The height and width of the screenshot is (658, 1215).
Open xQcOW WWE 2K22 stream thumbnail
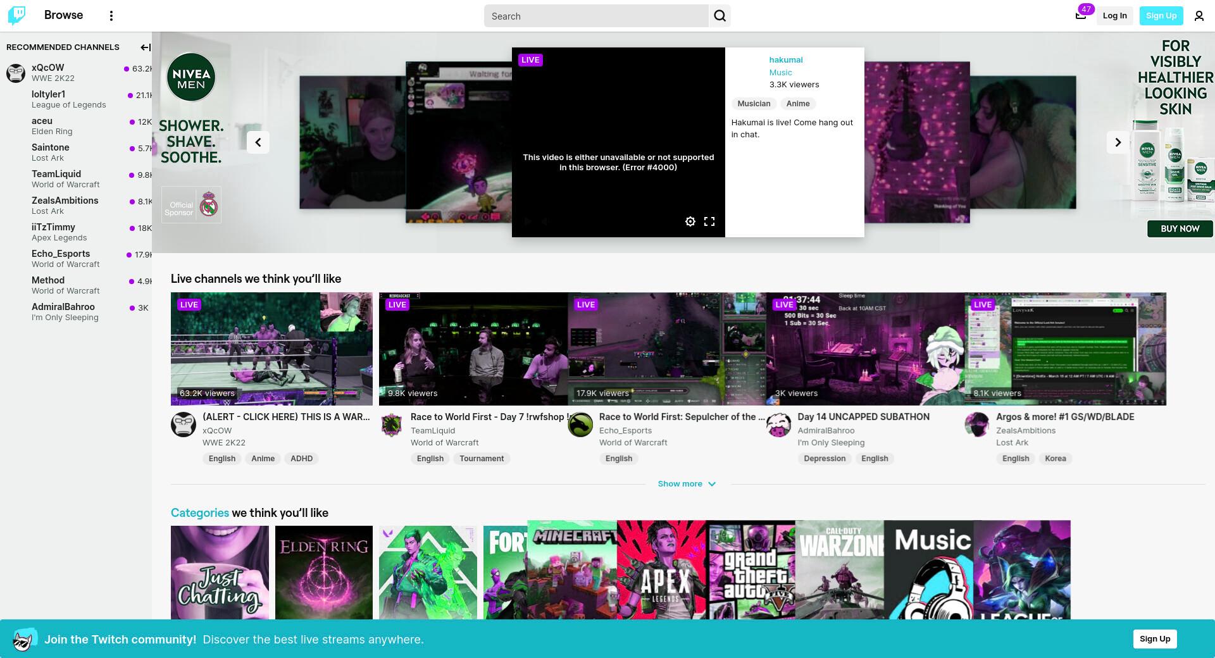coord(271,349)
